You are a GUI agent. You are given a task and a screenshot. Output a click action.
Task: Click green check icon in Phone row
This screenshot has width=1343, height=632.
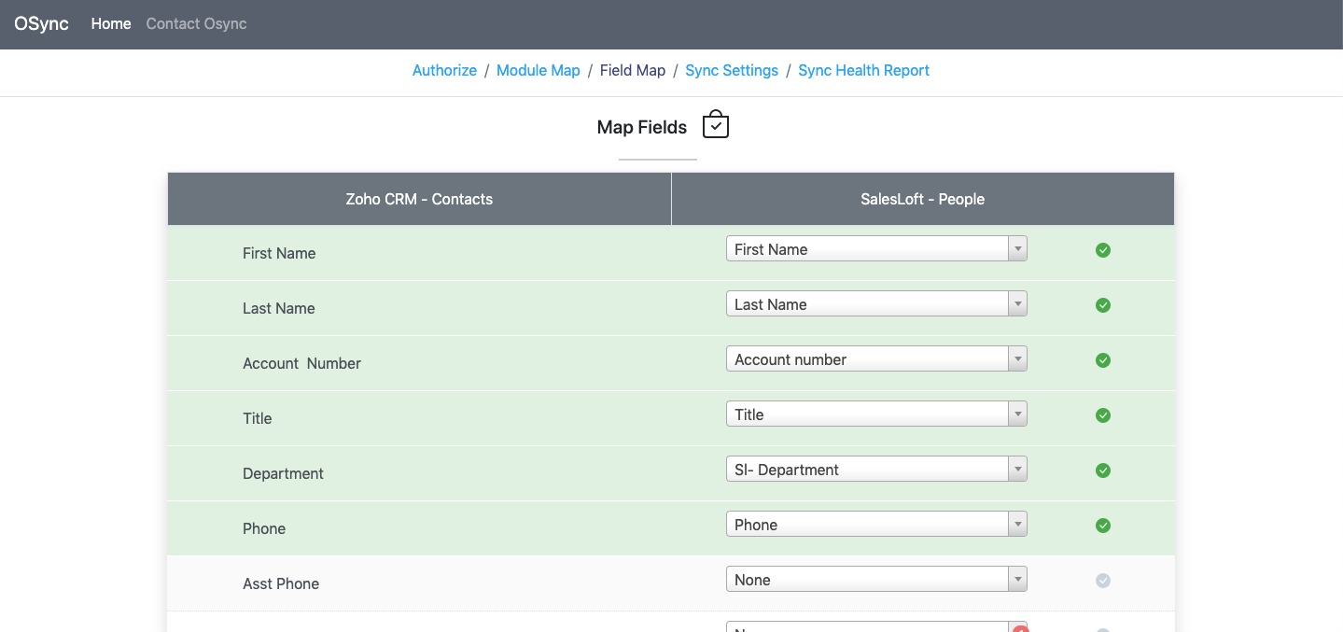pyautogui.click(x=1103, y=526)
